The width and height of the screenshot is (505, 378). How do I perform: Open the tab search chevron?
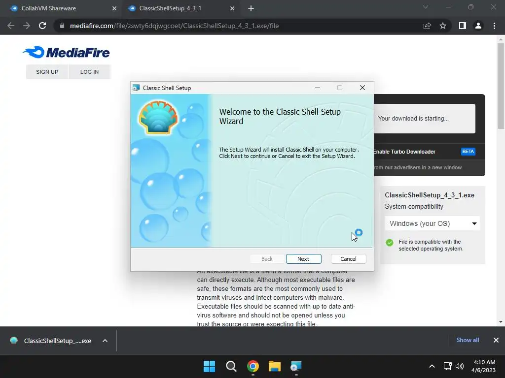[x=426, y=7]
